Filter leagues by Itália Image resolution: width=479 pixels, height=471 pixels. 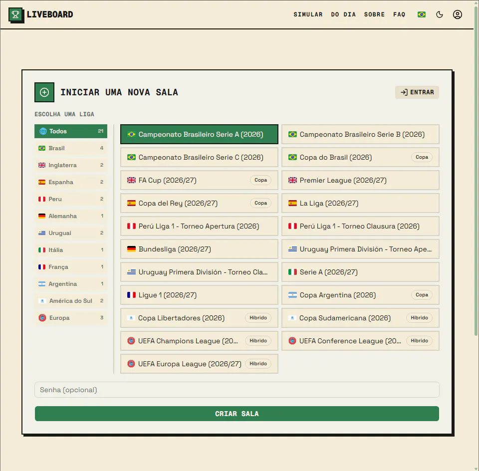pos(71,250)
